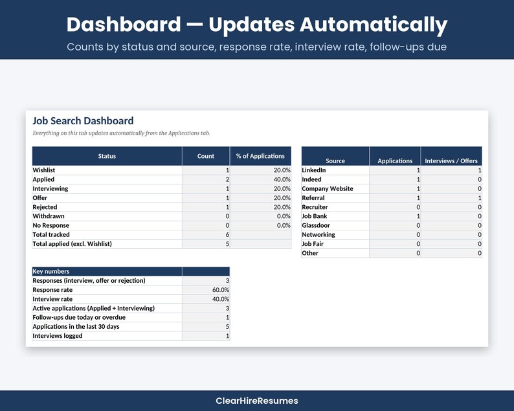The height and width of the screenshot is (411, 514).
Task: Click the italic note about Applications tab
Action: (121, 133)
